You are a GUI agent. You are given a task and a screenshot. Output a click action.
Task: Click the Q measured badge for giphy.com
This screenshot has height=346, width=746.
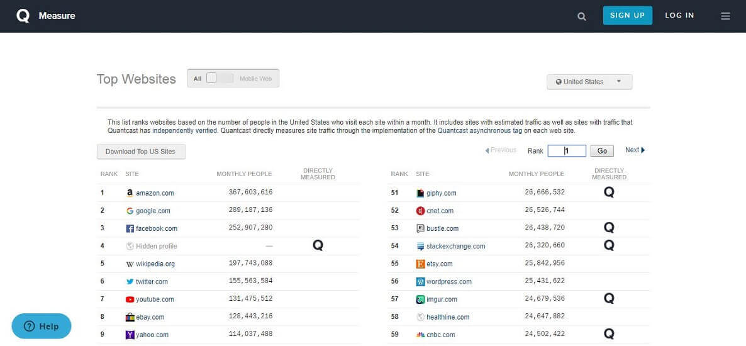tap(608, 193)
